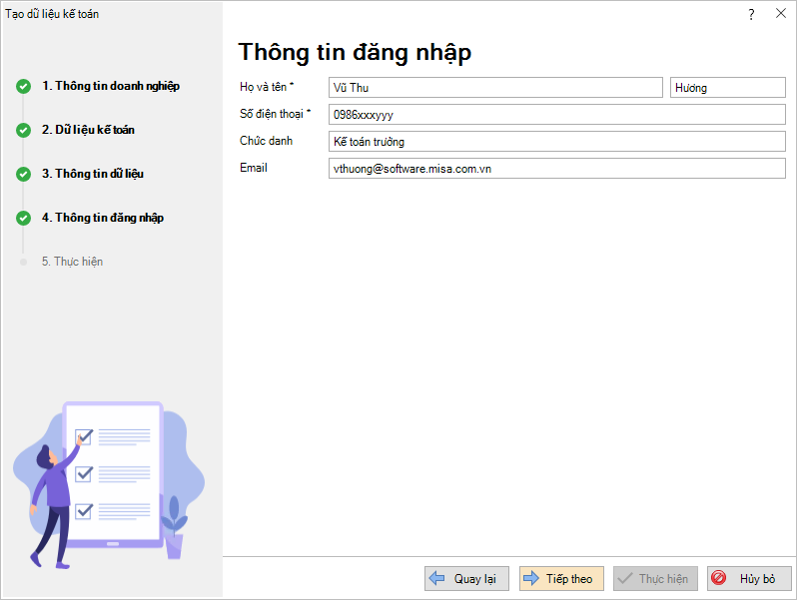Select the Chức danh input box
The height and width of the screenshot is (600, 797).
point(557,142)
